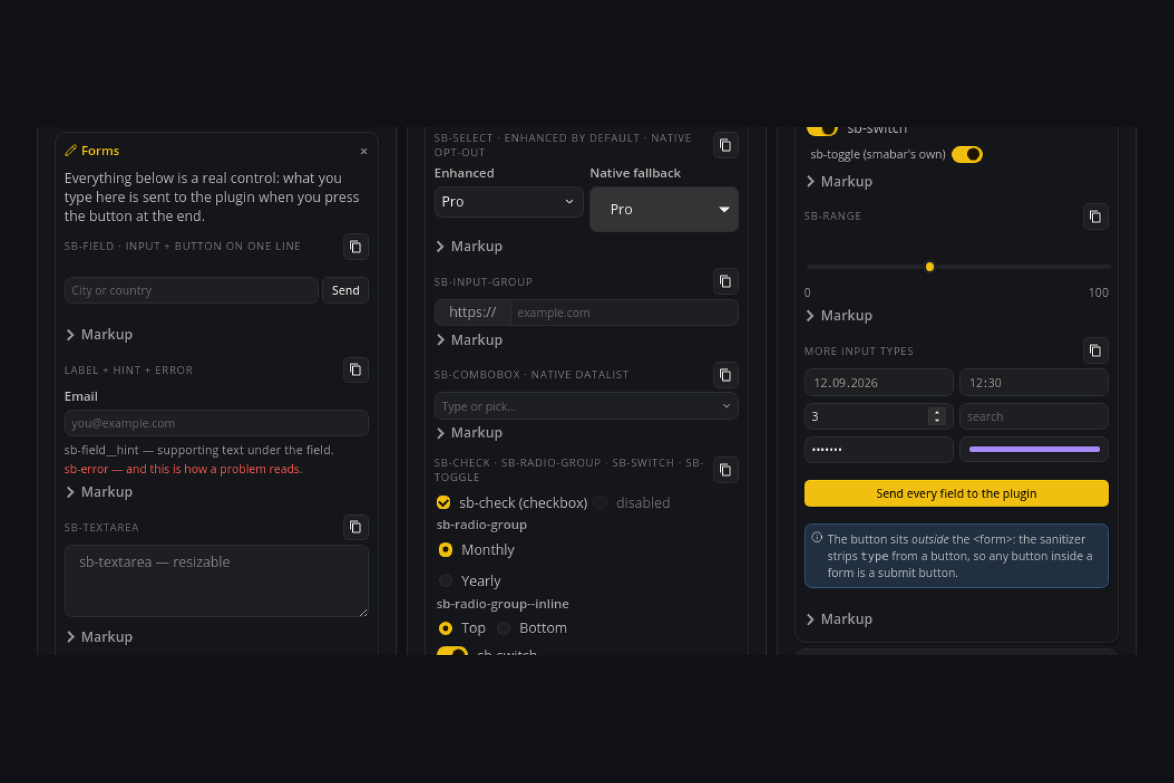Expand Markup below the textarea

pyautogui.click(x=99, y=637)
